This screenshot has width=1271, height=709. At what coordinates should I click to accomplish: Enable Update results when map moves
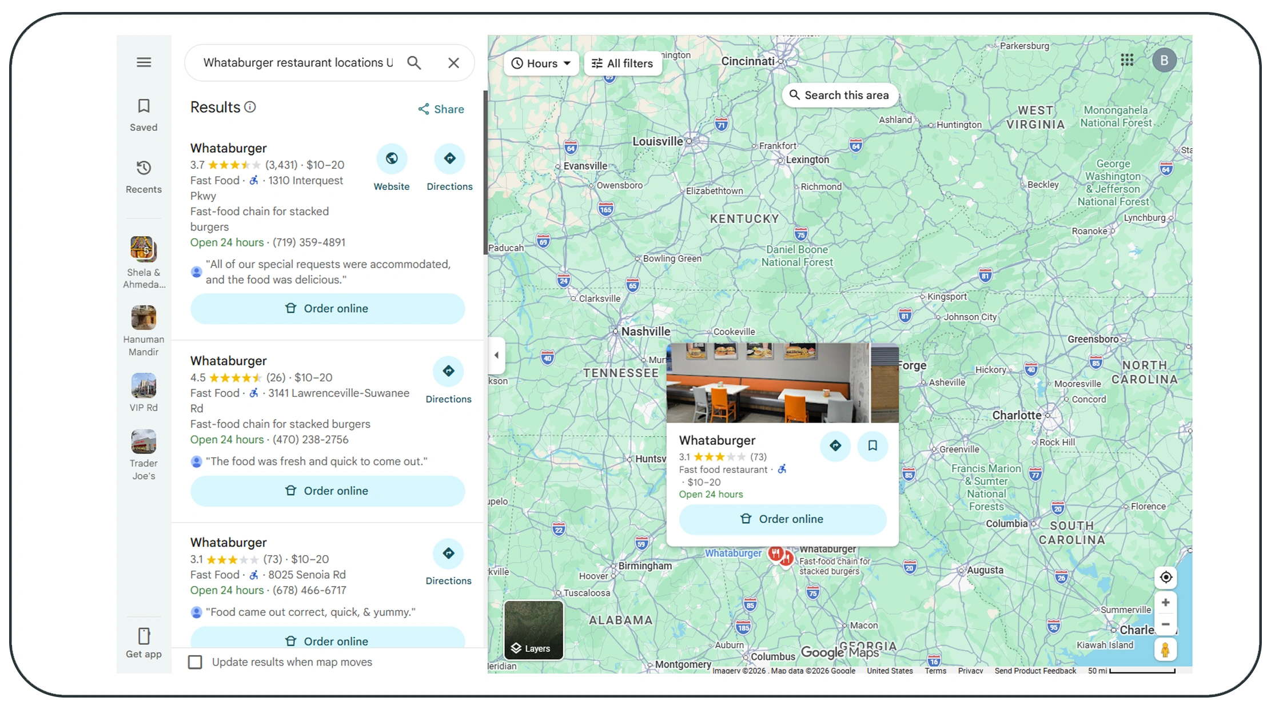[x=195, y=662]
